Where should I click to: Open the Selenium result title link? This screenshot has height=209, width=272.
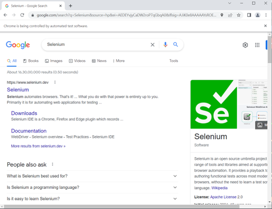click(x=18, y=90)
